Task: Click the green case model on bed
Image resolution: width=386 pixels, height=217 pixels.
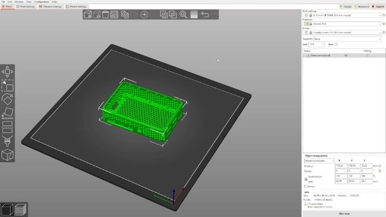Action: (143, 112)
